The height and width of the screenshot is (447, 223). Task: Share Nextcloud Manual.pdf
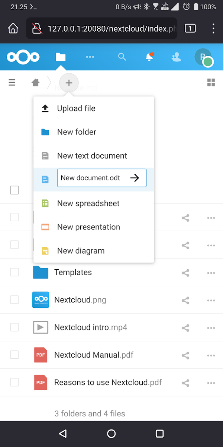point(185,355)
